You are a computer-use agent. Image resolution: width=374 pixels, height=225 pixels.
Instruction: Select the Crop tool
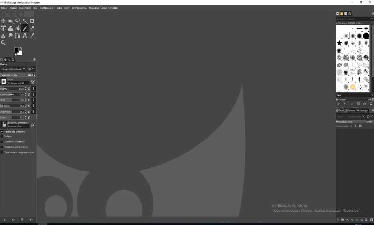[x=32, y=21]
